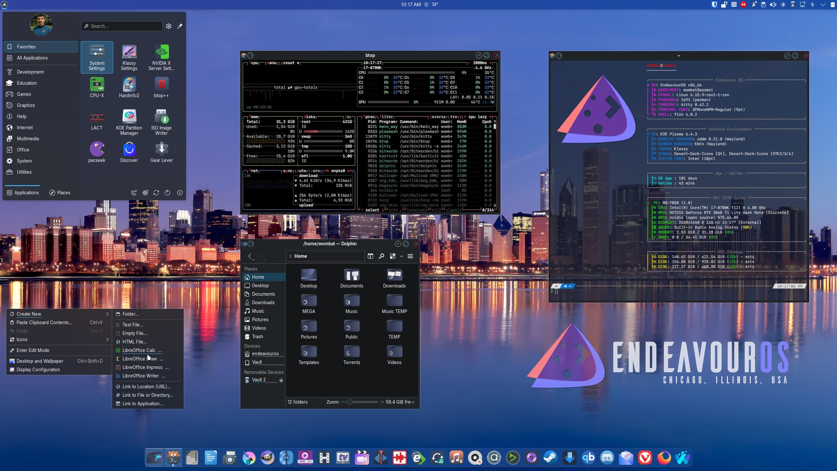Launch pacseek app
The width and height of the screenshot is (837, 471).
(x=97, y=152)
